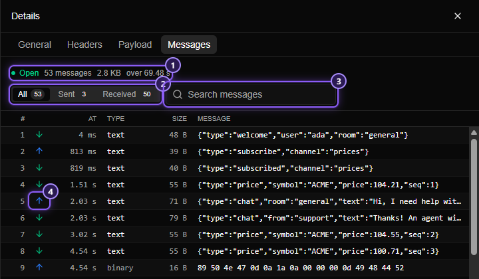Click the 16 B size cell
Image resolution: width=479 pixels, height=279 pixels.
click(x=178, y=268)
